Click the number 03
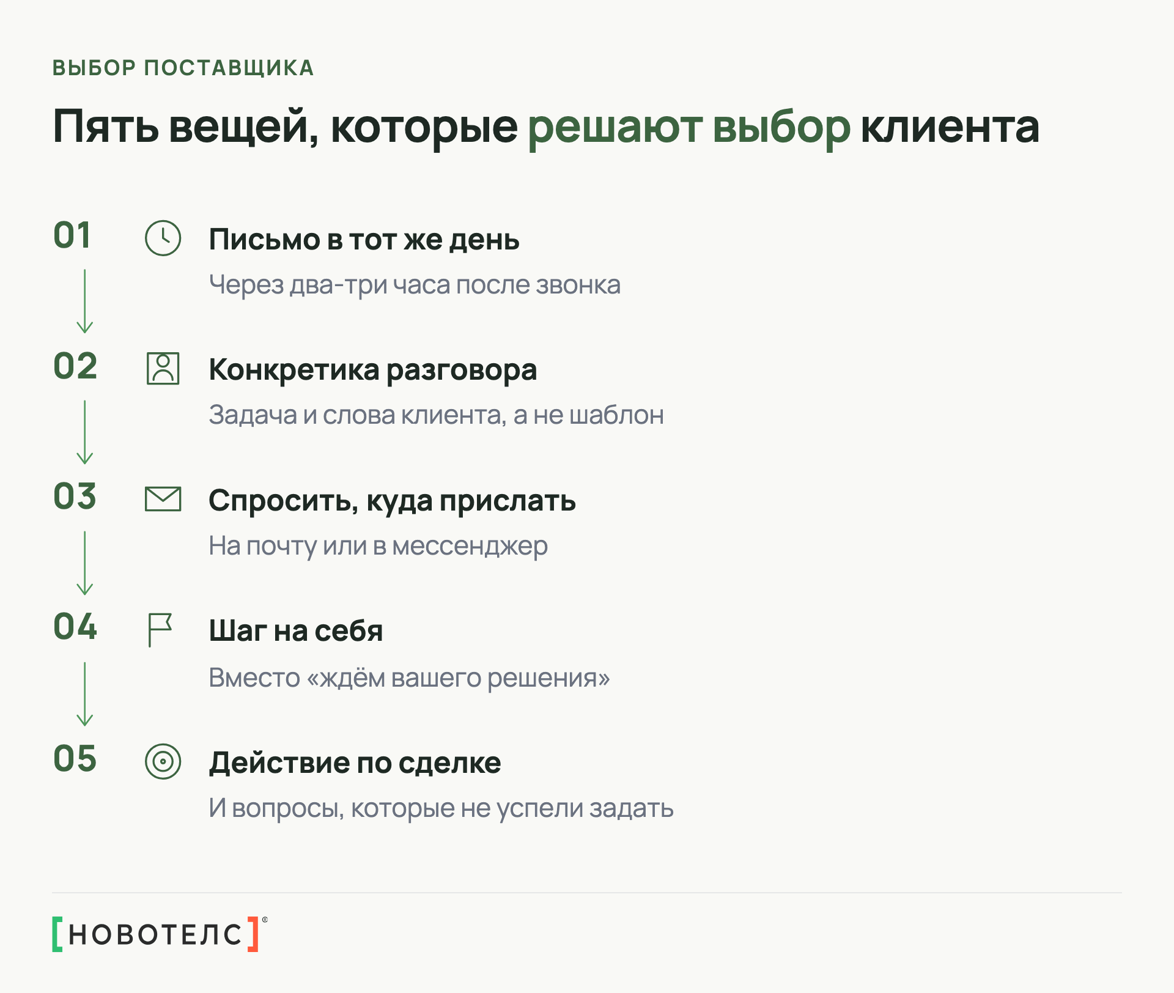1174x993 pixels. click(75, 497)
